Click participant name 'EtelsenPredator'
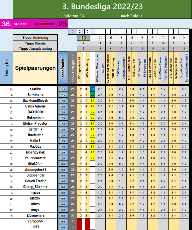The image size is (192, 230). [35, 123]
